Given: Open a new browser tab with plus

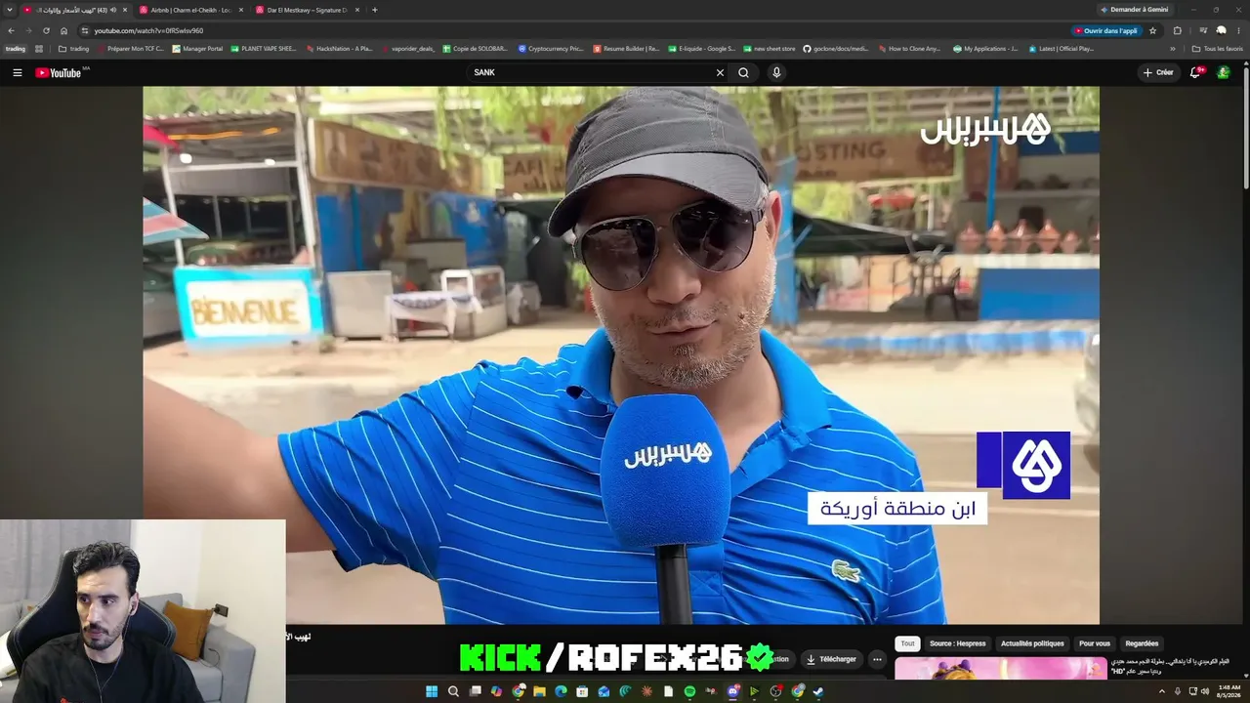Looking at the screenshot, I should coord(375,10).
